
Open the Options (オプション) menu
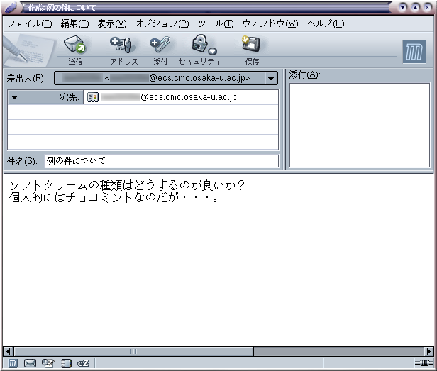pos(162,23)
